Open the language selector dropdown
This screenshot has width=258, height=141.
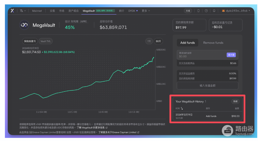(x=23, y=11)
